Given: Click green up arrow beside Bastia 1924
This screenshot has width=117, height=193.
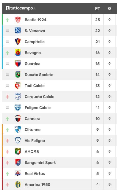Looking at the screenshot, I should [x=7, y=20].
